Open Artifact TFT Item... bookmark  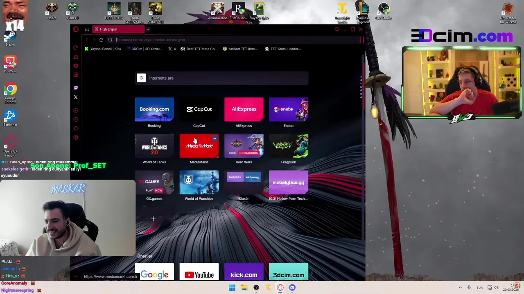coord(240,49)
